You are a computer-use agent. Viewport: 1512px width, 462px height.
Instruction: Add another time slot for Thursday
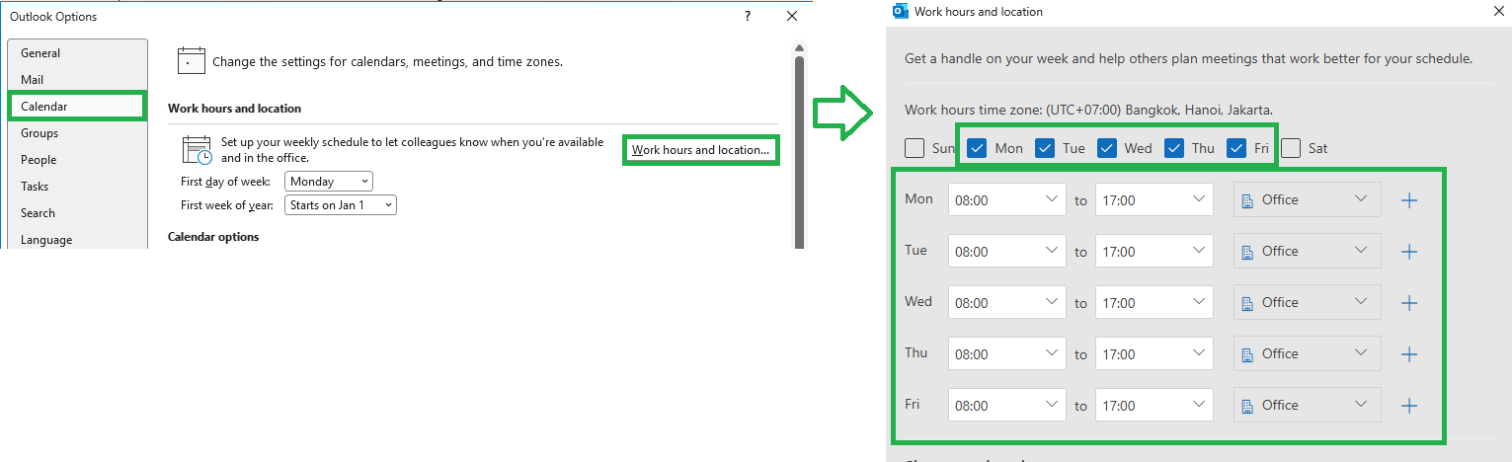coord(1409,354)
